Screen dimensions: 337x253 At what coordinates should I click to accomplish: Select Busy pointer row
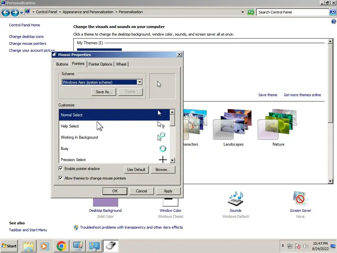tap(114, 149)
